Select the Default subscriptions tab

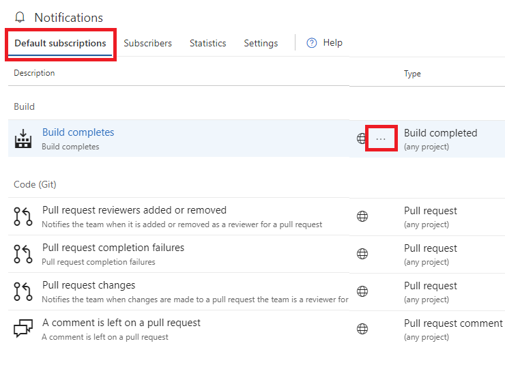[60, 43]
